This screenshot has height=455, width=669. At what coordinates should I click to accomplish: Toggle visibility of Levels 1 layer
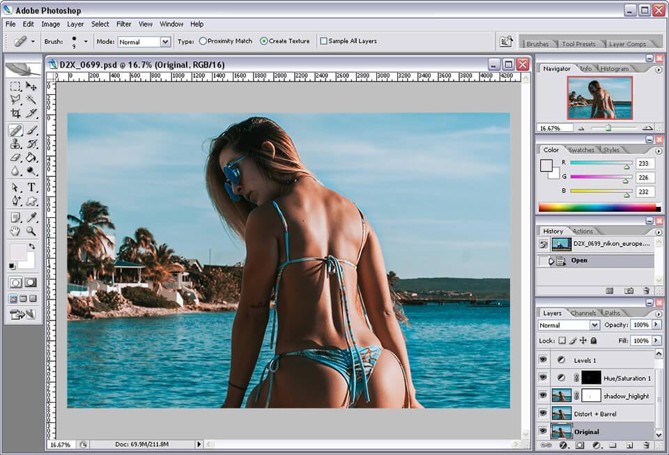tap(544, 359)
